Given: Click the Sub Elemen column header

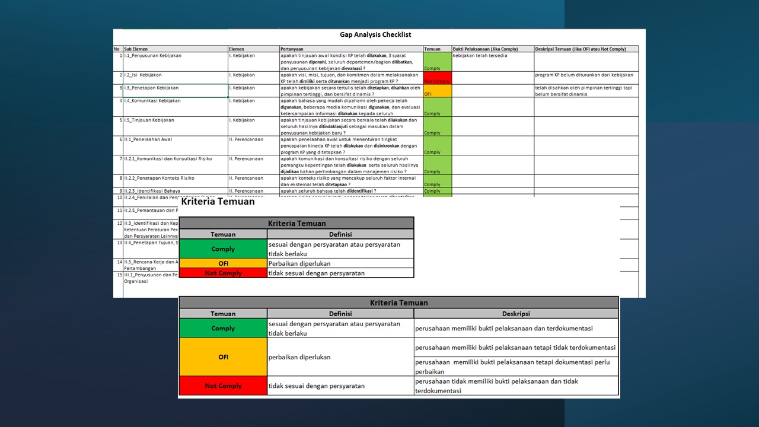Looking at the screenshot, I should coord(175,49).
